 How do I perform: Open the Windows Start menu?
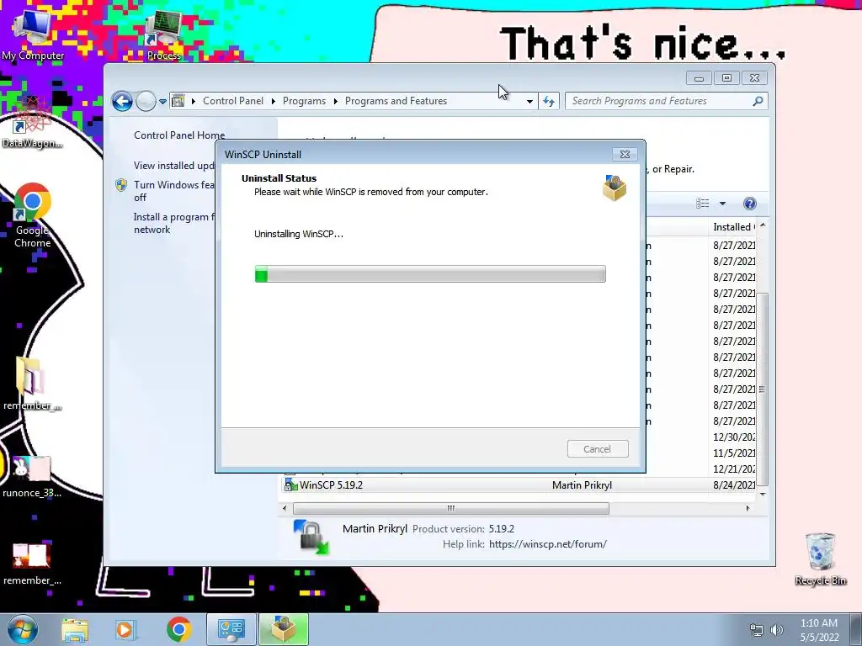(23, 629)
